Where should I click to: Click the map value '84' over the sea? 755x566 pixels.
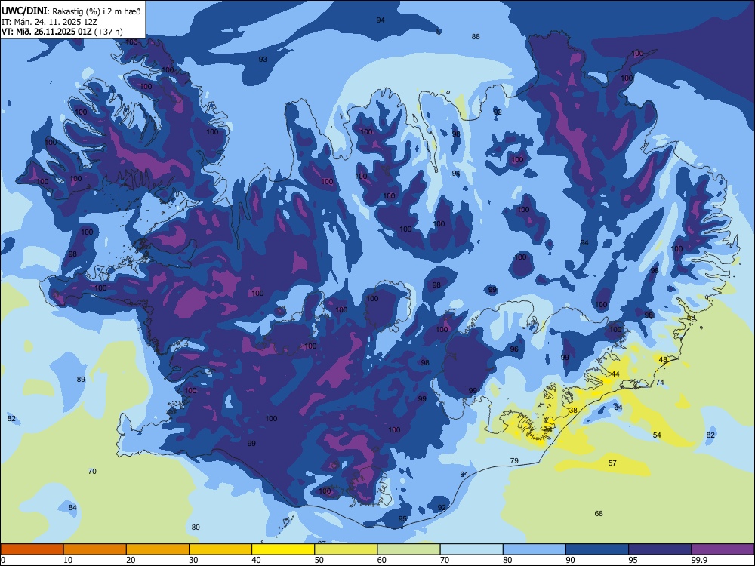coord(72,507)
